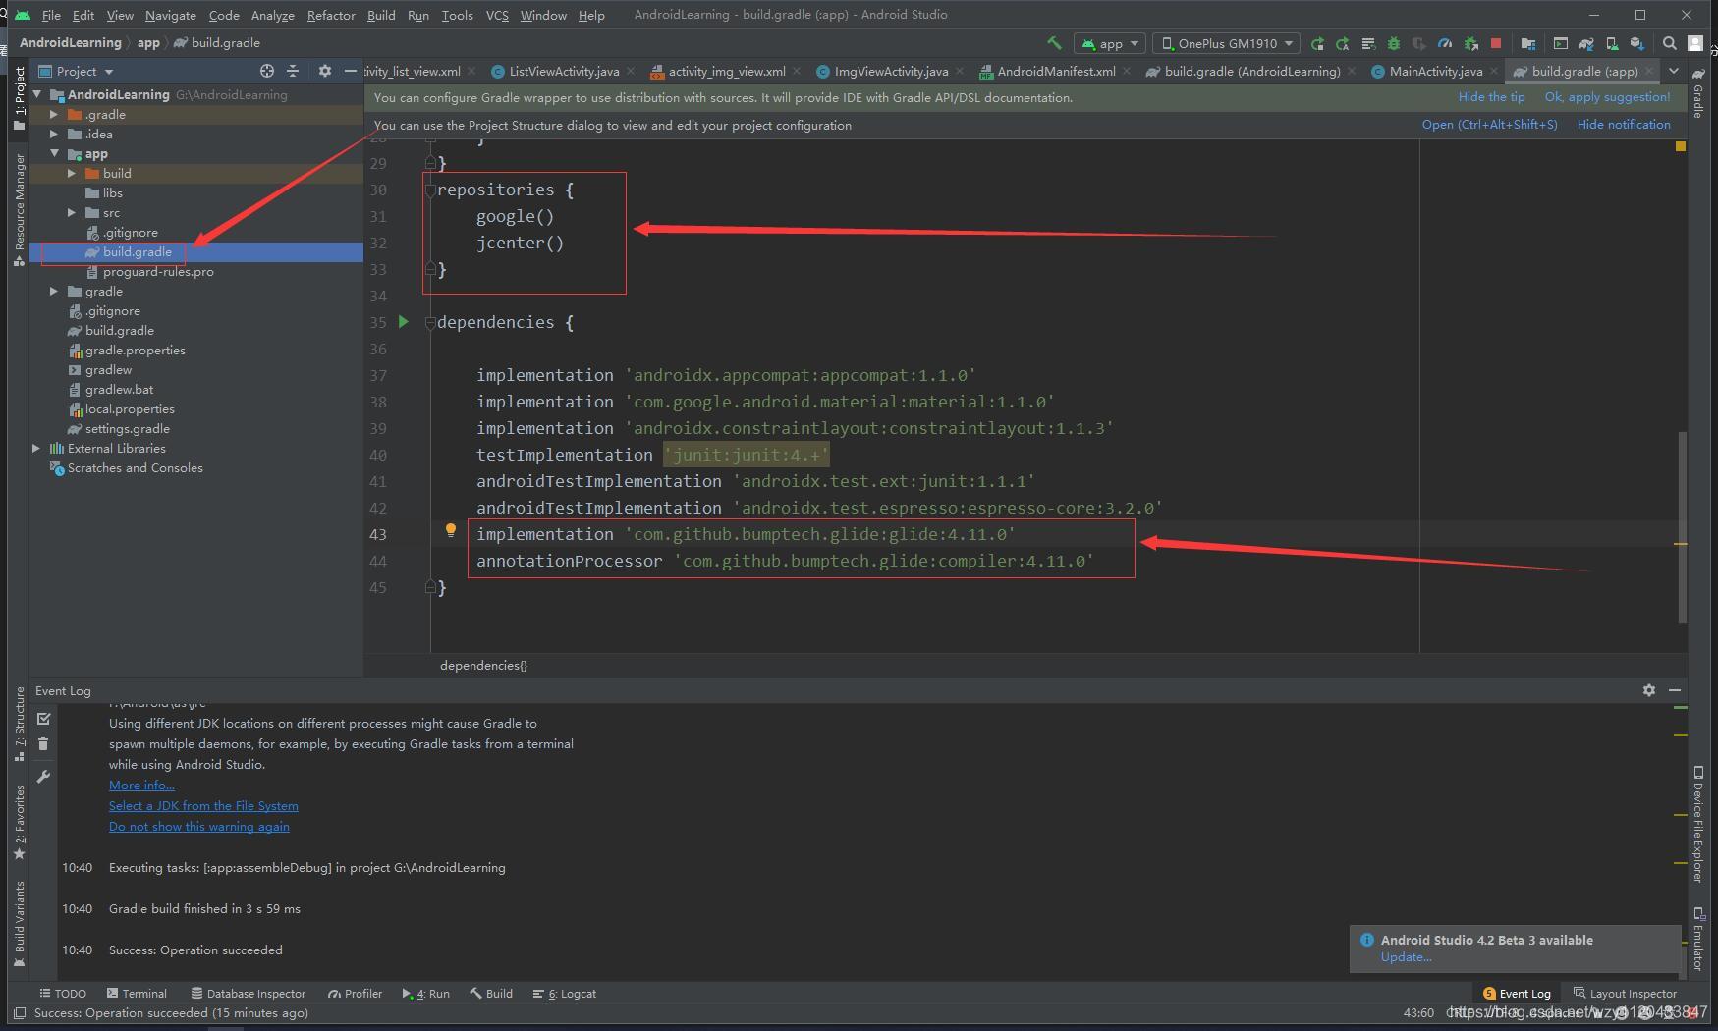1718x1031 pixels.
Task: Click the Search Everywhere magnifier icon
Action: tap(1669, 43)
